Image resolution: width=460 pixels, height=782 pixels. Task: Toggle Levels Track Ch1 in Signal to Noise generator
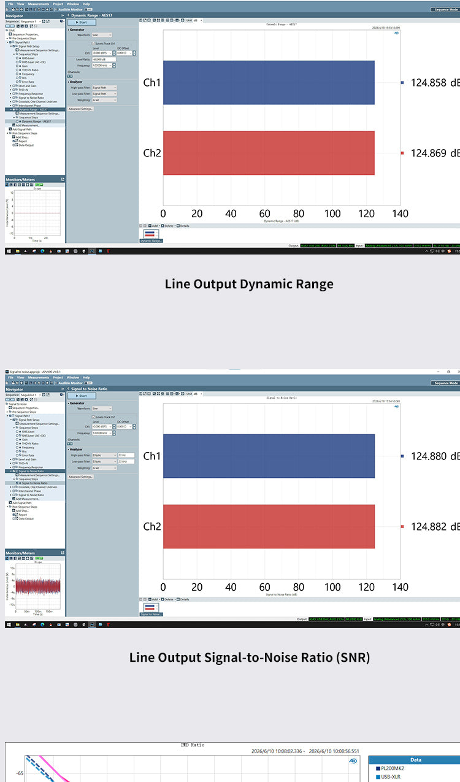(x=93, y=417)
